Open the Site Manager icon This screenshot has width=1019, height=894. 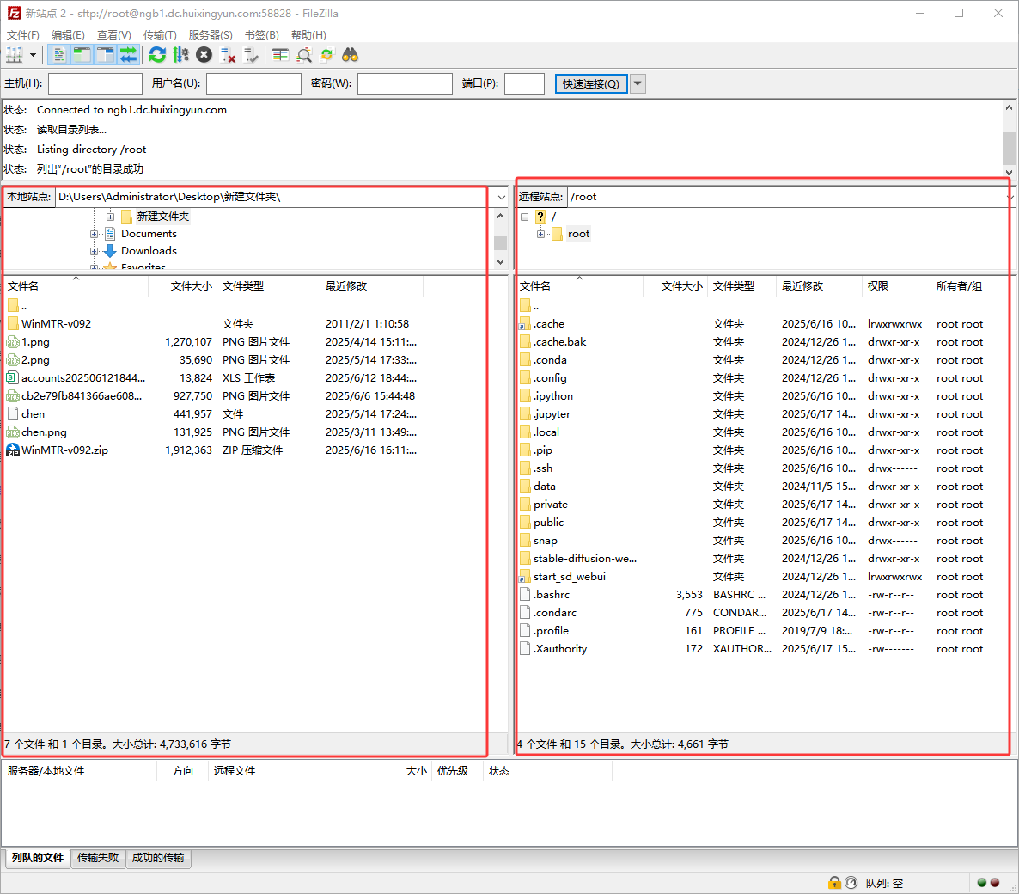(15, 55)
